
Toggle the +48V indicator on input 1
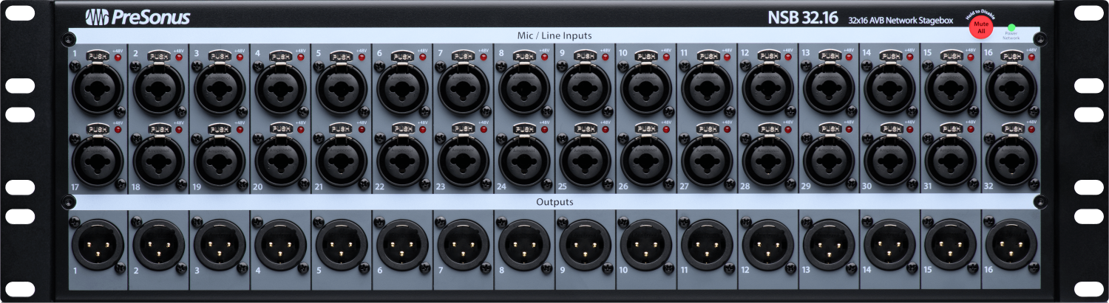[x=118, y=57]
